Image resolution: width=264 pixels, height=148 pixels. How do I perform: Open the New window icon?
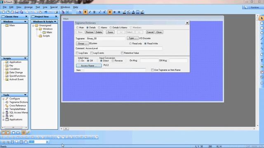pyautogui.click(x=3, y=12)
